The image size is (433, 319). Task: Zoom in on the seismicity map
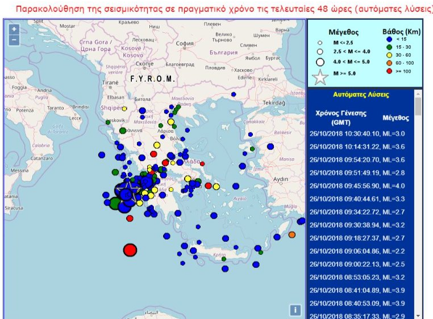coord(14,29)
